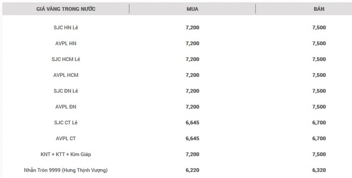352x178 pixels.
Task: Select the SJC CT Lẻ row label
Action: pyautogui.click(x=66, y=123)
